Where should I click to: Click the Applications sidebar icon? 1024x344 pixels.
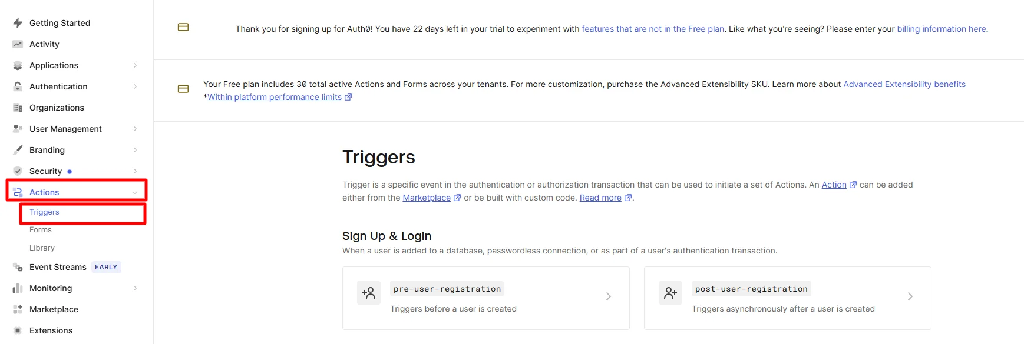click(16, 65)
